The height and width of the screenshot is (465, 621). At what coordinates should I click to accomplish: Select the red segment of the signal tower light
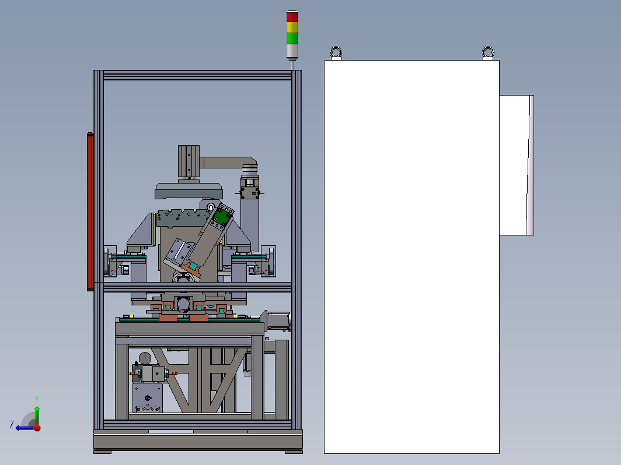pyautogui.click(x=292, y=17)
